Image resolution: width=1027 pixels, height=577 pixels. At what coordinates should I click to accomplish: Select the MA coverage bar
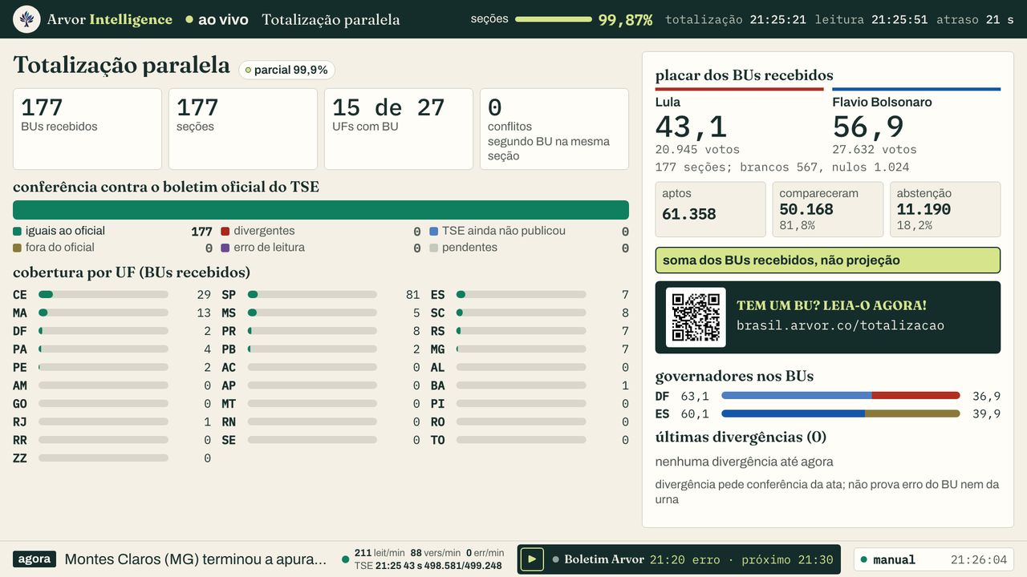(x=104, y=313)
